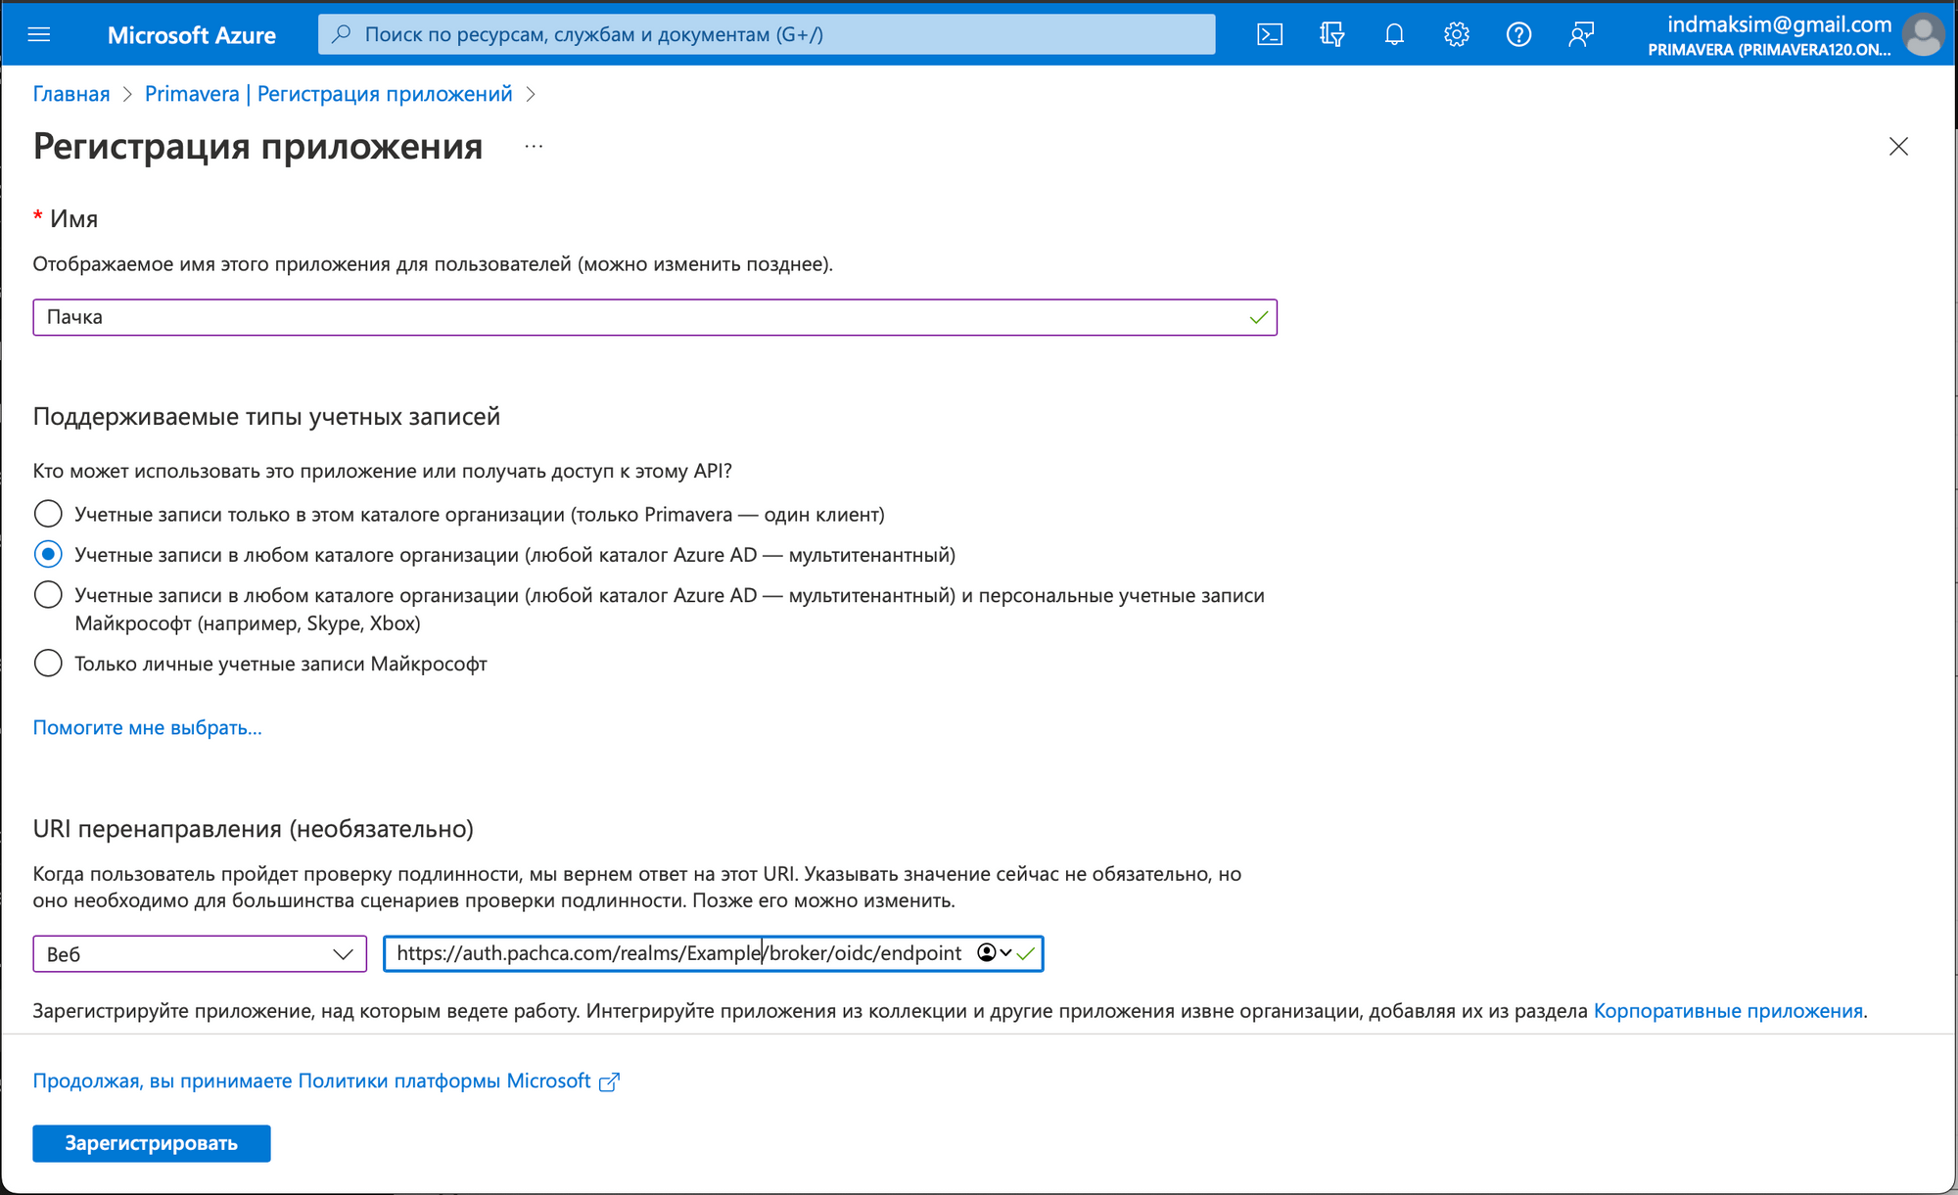Select single-tenant Primavera only accounts option

pyautogui.click(x=48, y=514)
